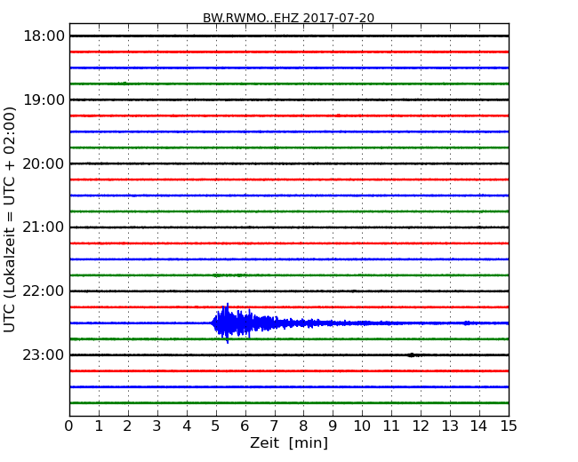Click the x-axis tick label 15

pos(509,426)
